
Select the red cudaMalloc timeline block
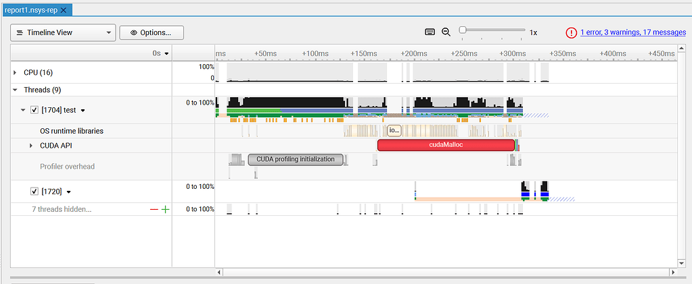(x=446, y=144)
